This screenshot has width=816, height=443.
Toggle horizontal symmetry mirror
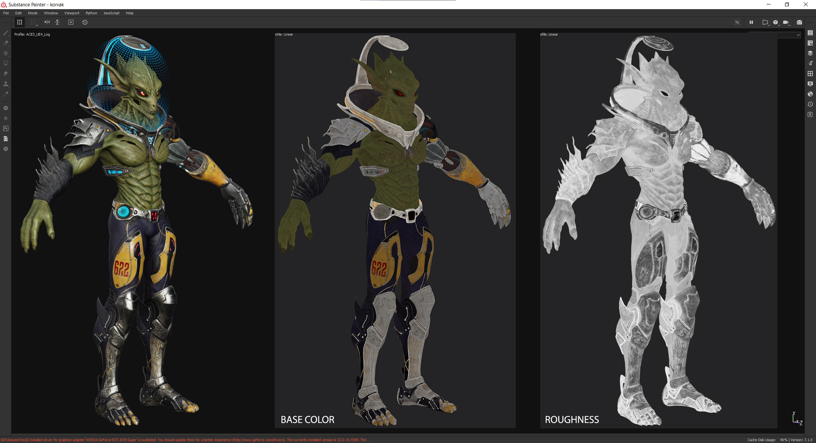[x=47, y=22]
